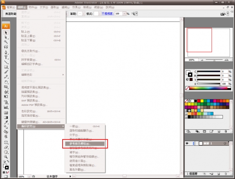Select the Paintbrush tool
The height and width of the screenshot is (179, 235).
coord(6,72)
